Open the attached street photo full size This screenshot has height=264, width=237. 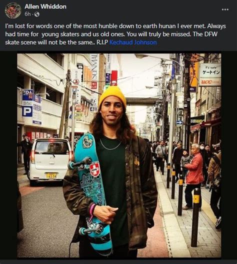119,155
